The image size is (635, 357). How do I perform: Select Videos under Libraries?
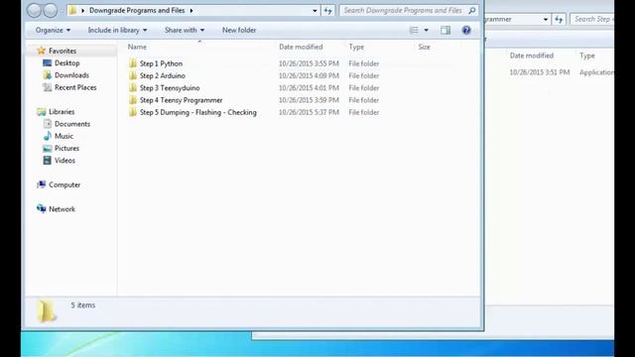coord(64,161)
